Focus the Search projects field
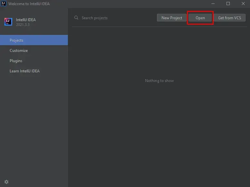 (x=113, y=18)
